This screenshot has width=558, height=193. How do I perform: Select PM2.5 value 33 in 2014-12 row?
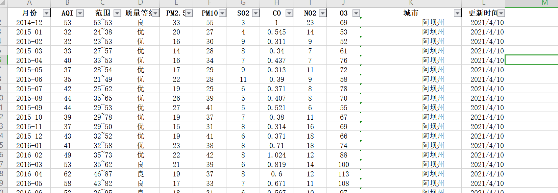[176, 23]
